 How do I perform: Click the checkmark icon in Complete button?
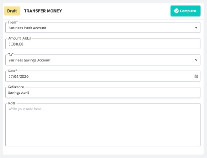coord(176,11)
